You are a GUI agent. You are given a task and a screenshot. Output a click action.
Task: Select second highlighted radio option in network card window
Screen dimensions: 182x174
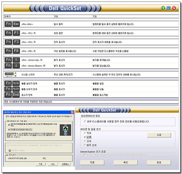tap(9, 129)
